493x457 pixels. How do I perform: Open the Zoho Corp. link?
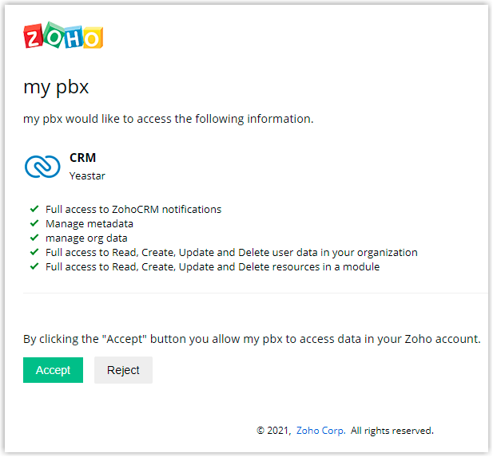(x=320, y=431)
